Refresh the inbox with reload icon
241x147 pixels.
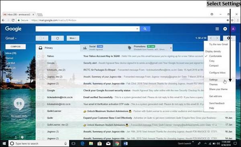click(x=57, y=38)
